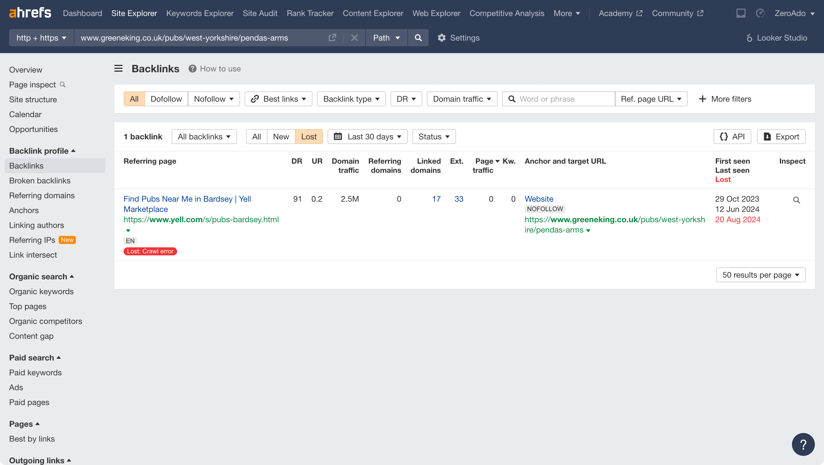Image resolution: width=824 pixels, height=465 pixels.
Task: Open Referring domains in sidebar
Action: [x=41, y=195]
